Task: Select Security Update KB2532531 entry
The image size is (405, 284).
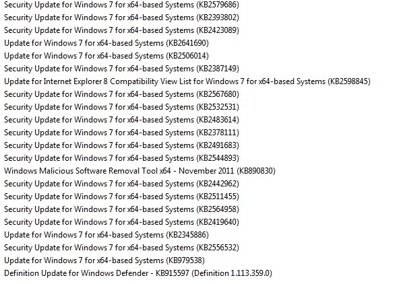Action: [x=121, y=107]
